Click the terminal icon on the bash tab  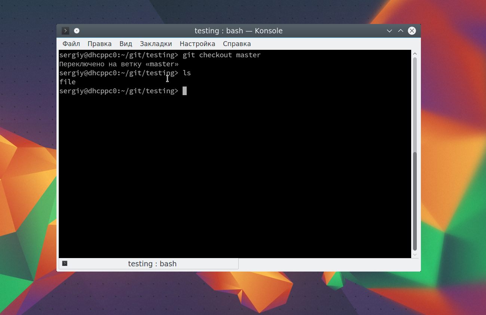65,263
